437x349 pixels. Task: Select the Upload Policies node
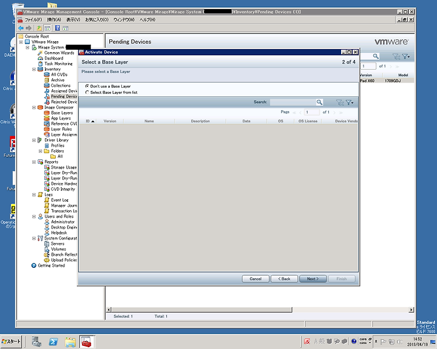click(x=64, y=260)
